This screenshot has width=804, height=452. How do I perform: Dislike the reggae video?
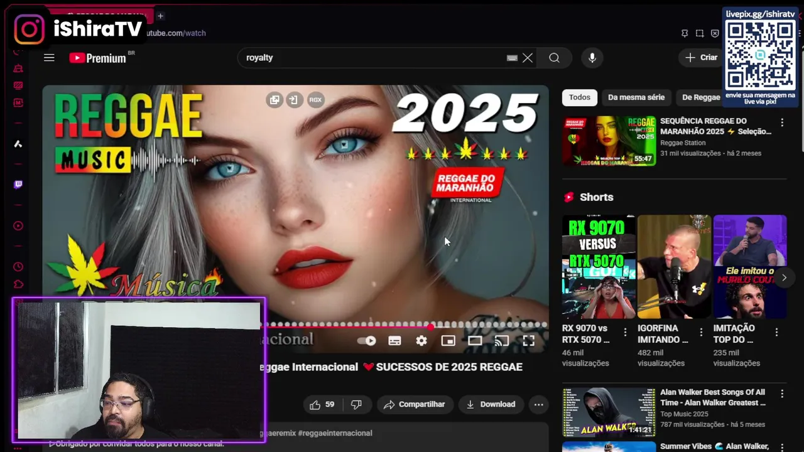(356, 404)
